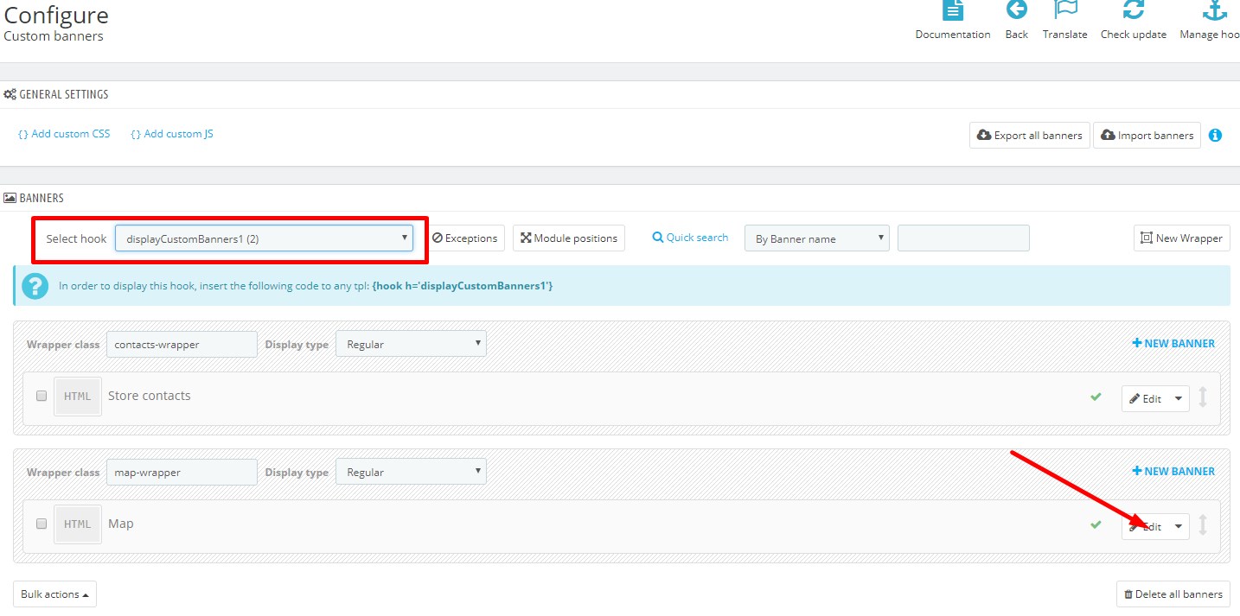Screen dimensions: 1240x616
Task: Toggle green active status of Store contacts
Action: (1096, 397)
